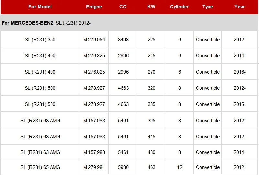Select '2996' CC in 245 KW row
Image resolution: width=259 pixels, height=175 pixels.
tap(123, 56)
